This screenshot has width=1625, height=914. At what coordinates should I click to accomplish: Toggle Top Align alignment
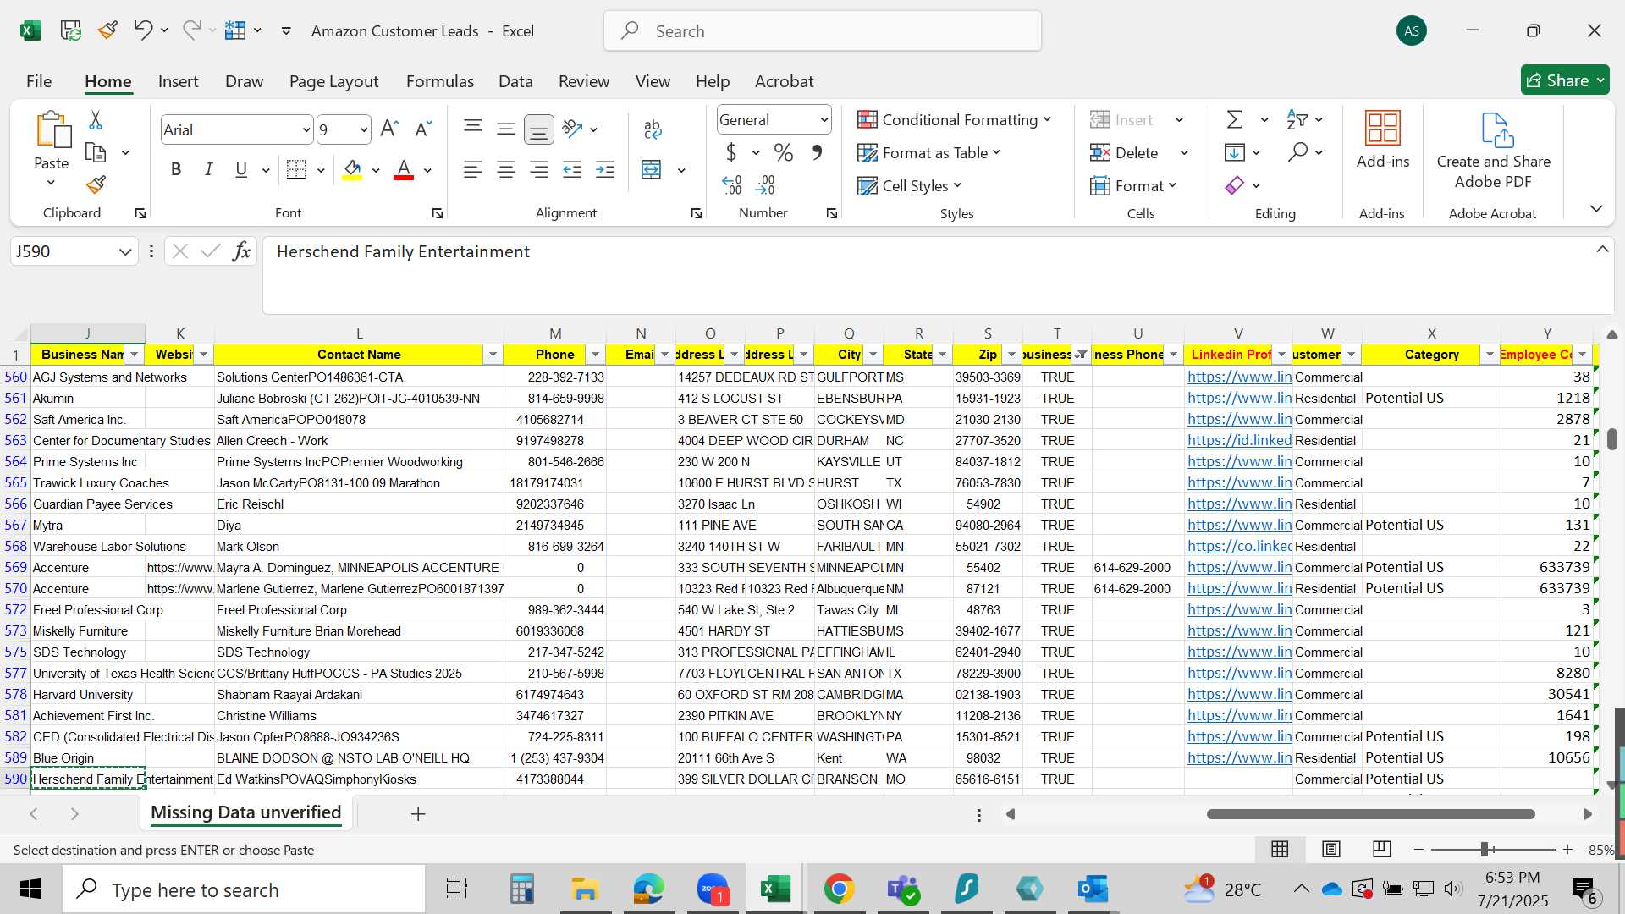(x=473, y=128)
